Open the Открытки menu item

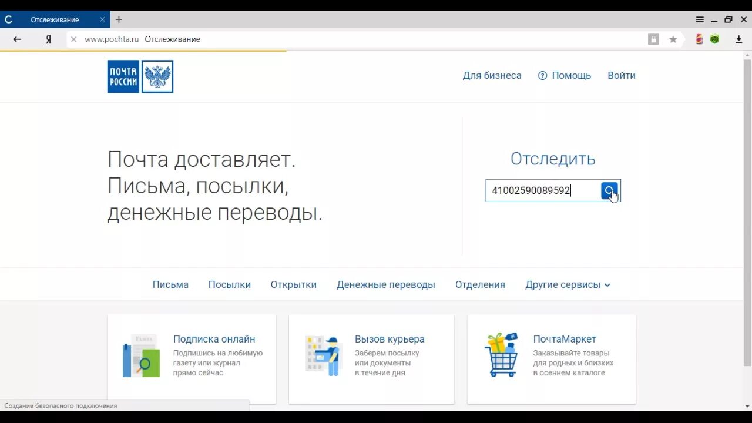tap(294, 285)
